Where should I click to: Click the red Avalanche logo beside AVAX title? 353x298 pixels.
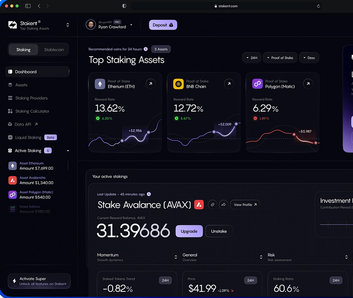coord(199,205)
